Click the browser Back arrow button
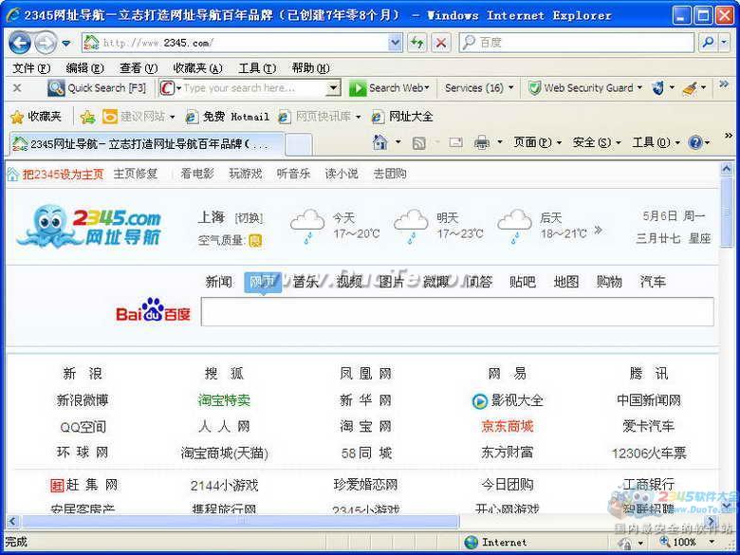The height and width of the screenshot is (555, 740). click(x=19, y=43)
